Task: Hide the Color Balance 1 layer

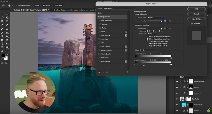Action: pos(177,81)
